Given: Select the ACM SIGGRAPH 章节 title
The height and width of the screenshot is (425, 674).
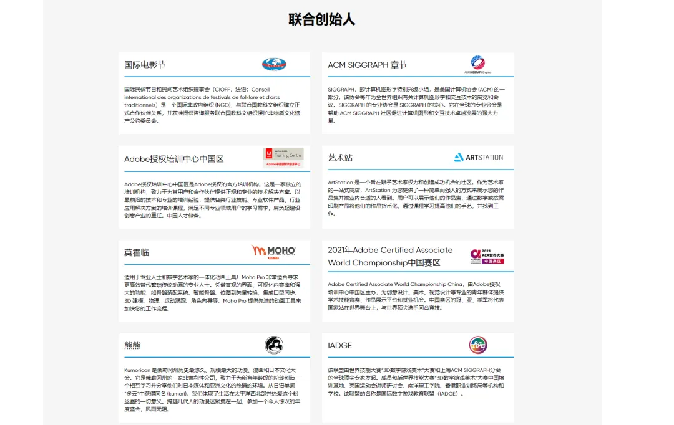Looking at the screenshot, I should (367, 65).
